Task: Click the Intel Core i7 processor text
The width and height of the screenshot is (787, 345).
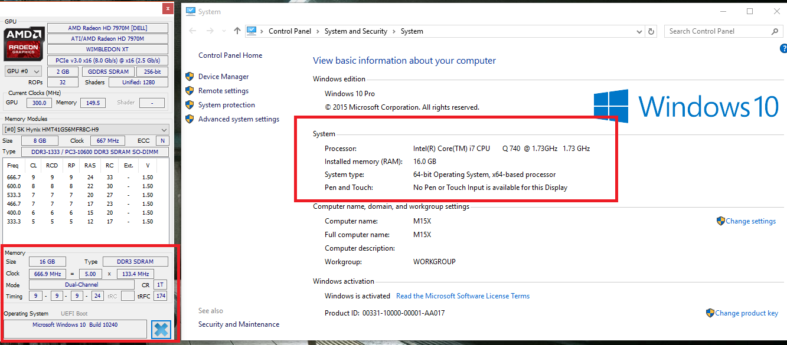Action: (501, 149)
